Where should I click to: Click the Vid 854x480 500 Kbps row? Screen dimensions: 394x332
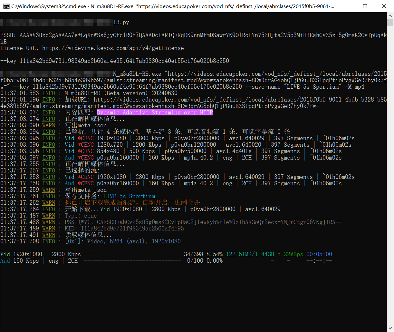point(171,151)
